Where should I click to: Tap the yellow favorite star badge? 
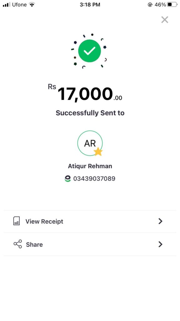click(x=98, y=152)
